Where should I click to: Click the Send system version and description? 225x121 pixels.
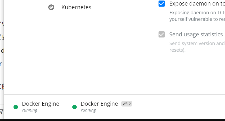tap(197, 43)
